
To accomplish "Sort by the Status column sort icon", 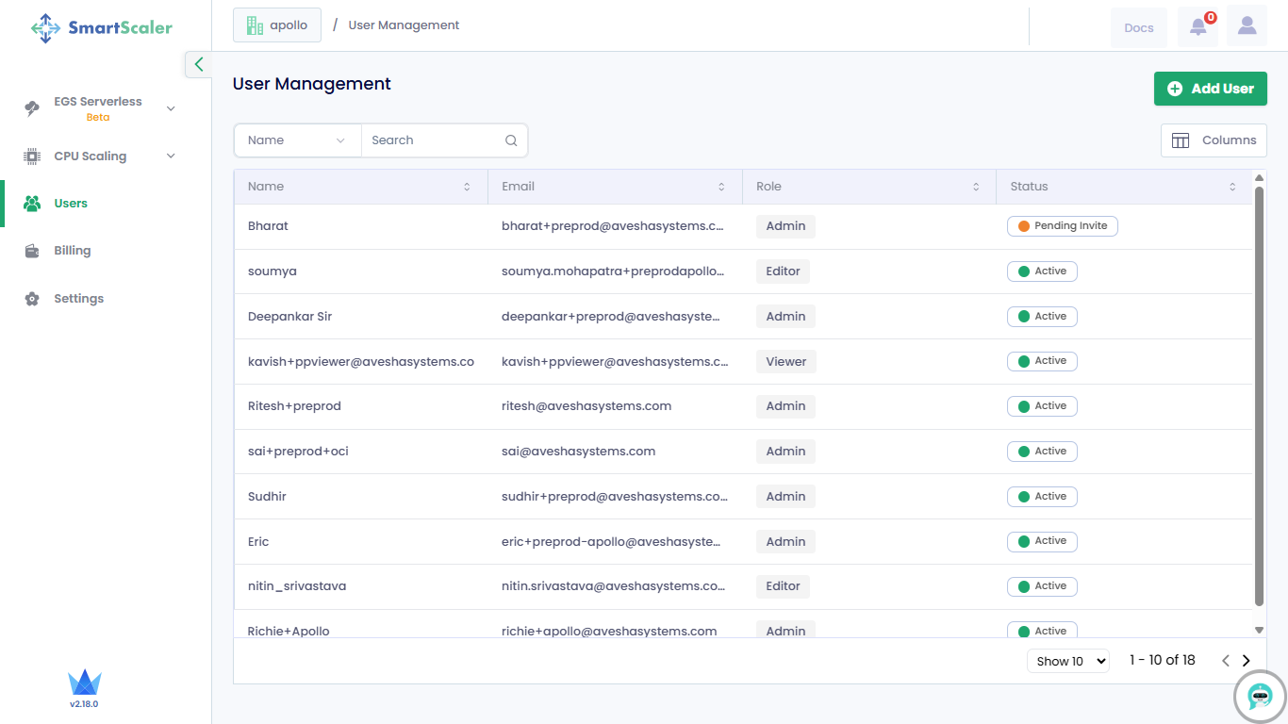I will coord(1232,187).
